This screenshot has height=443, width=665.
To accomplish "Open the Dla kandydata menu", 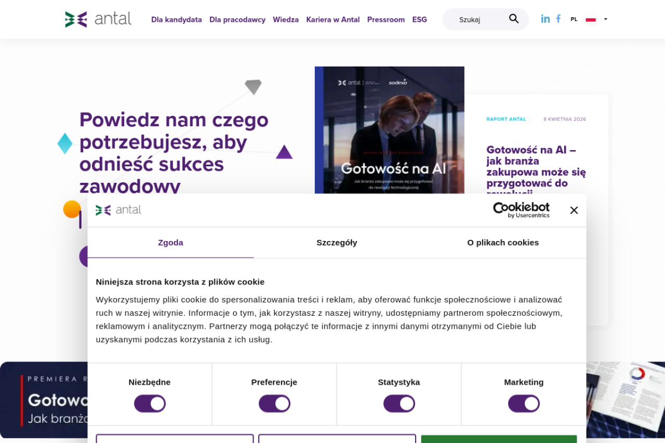I will [x=176, y=20].
